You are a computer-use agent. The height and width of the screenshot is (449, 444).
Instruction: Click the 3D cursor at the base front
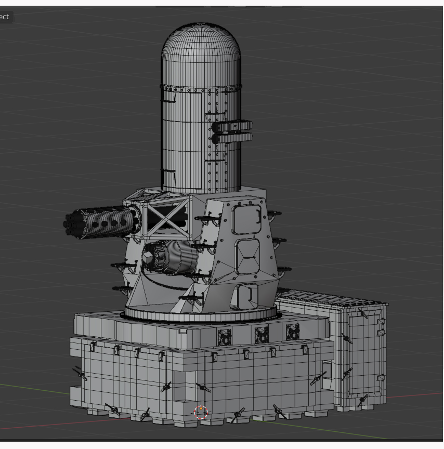(200, 412)
